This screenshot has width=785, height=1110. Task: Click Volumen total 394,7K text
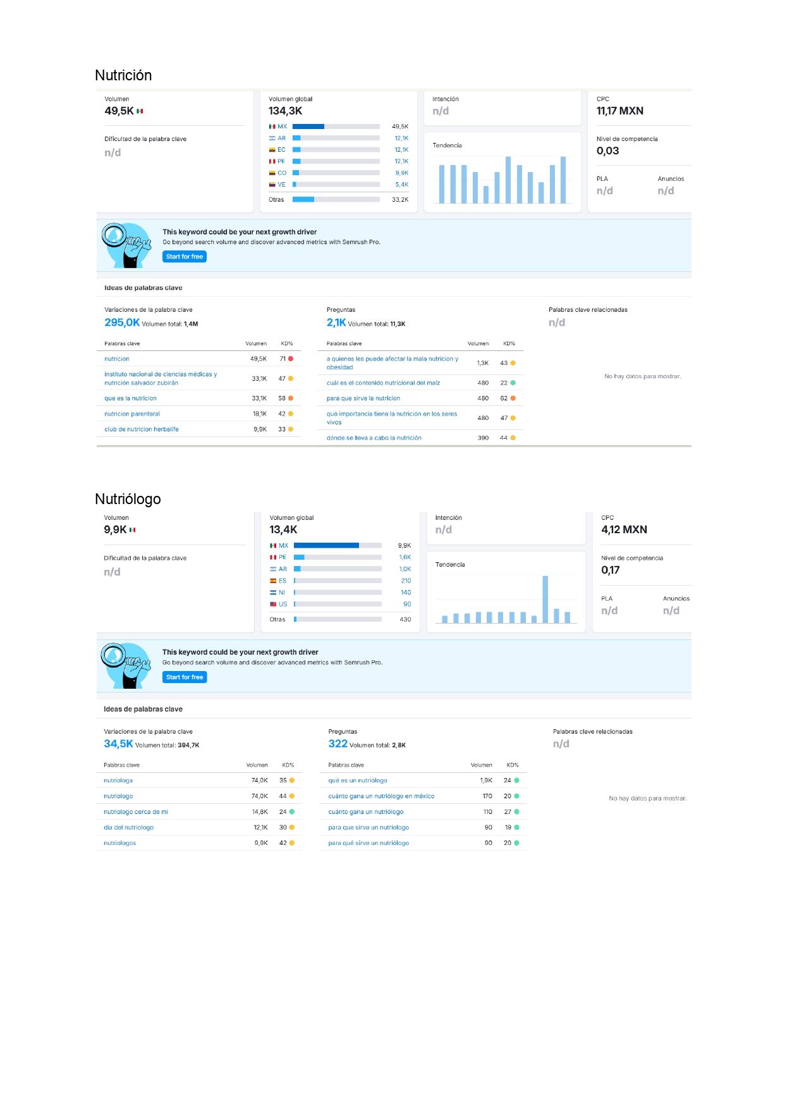167,745
